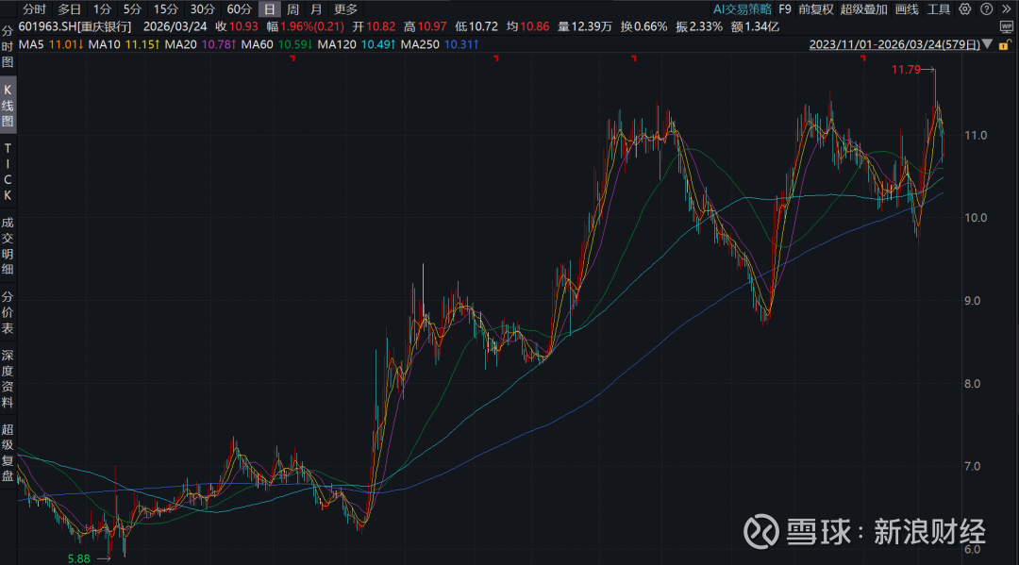The height and width of the screenshot is (565, 1019).
Task: Click the 5.88 lowest price label
Action: (x=78, y=558)
